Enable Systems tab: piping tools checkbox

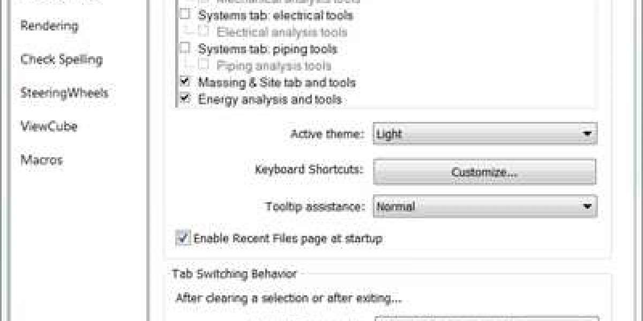click(185, 49)
